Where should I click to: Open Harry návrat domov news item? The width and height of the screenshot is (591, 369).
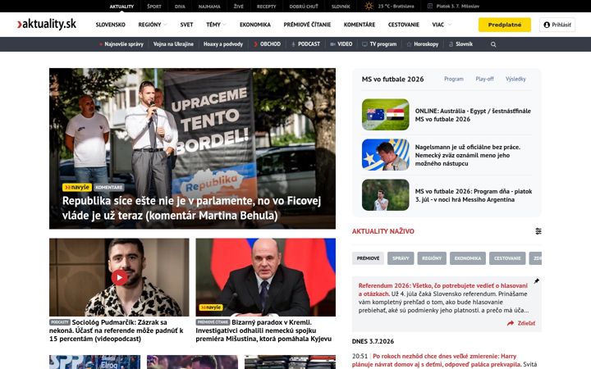coord(436,360)
